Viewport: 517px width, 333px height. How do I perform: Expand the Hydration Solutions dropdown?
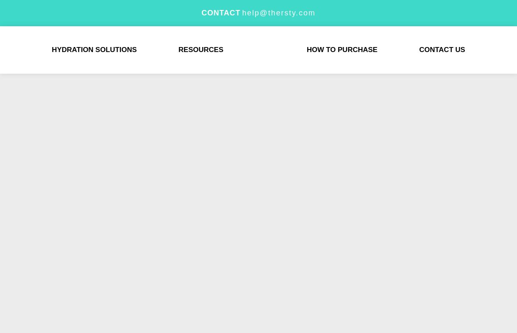tap(94, 50)
